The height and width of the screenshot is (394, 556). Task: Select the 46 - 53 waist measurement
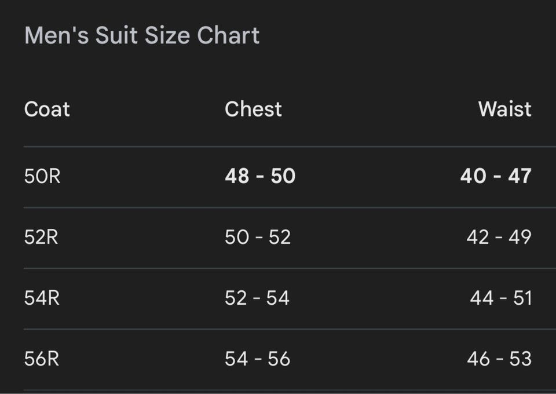[x=499, y=359]
